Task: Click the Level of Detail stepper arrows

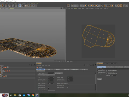Action: click(53, 83)
